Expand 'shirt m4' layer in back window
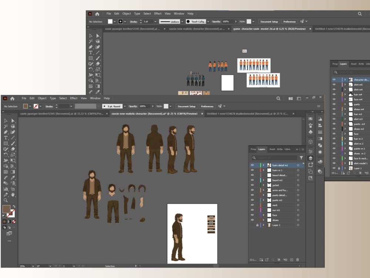 click(x=345, y=89)
